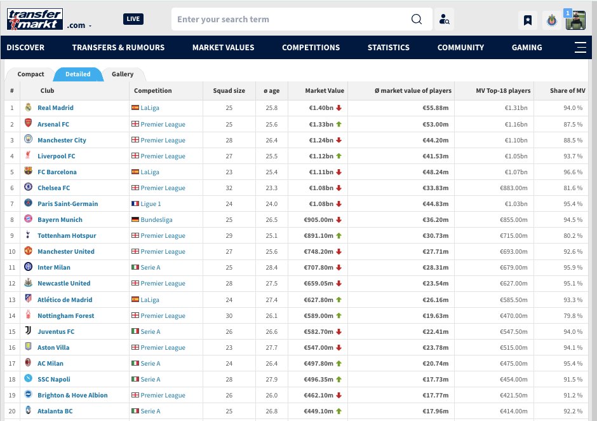597x421 pixels.
Task: Open the bookmarks watchlist icon
Action: [527, 20]
